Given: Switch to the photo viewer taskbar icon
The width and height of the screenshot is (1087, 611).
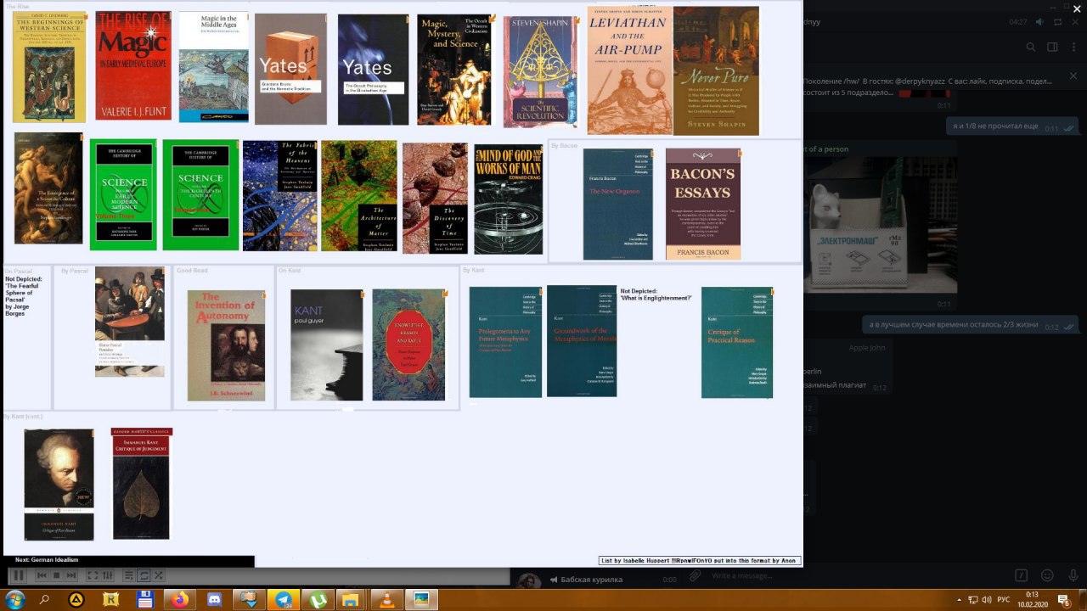Looking at the screenshot, I should point(420,599).
